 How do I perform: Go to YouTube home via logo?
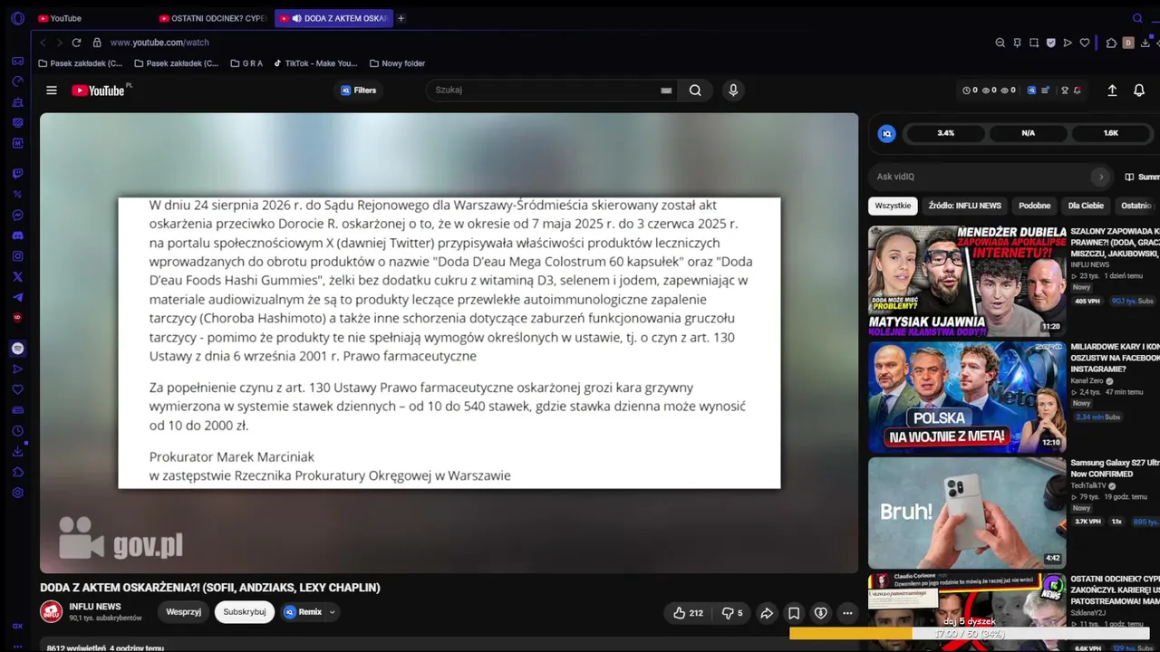(x=98, y=91)
